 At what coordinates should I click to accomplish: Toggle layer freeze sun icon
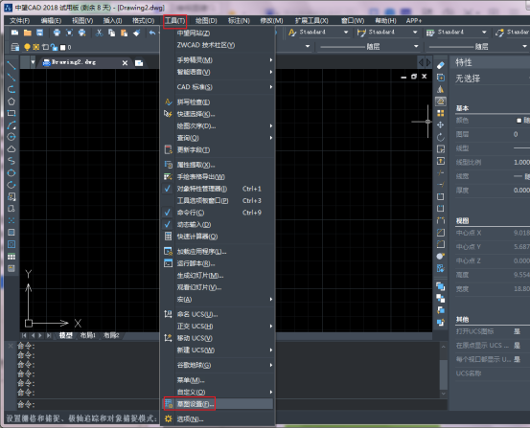click(35, 47)
